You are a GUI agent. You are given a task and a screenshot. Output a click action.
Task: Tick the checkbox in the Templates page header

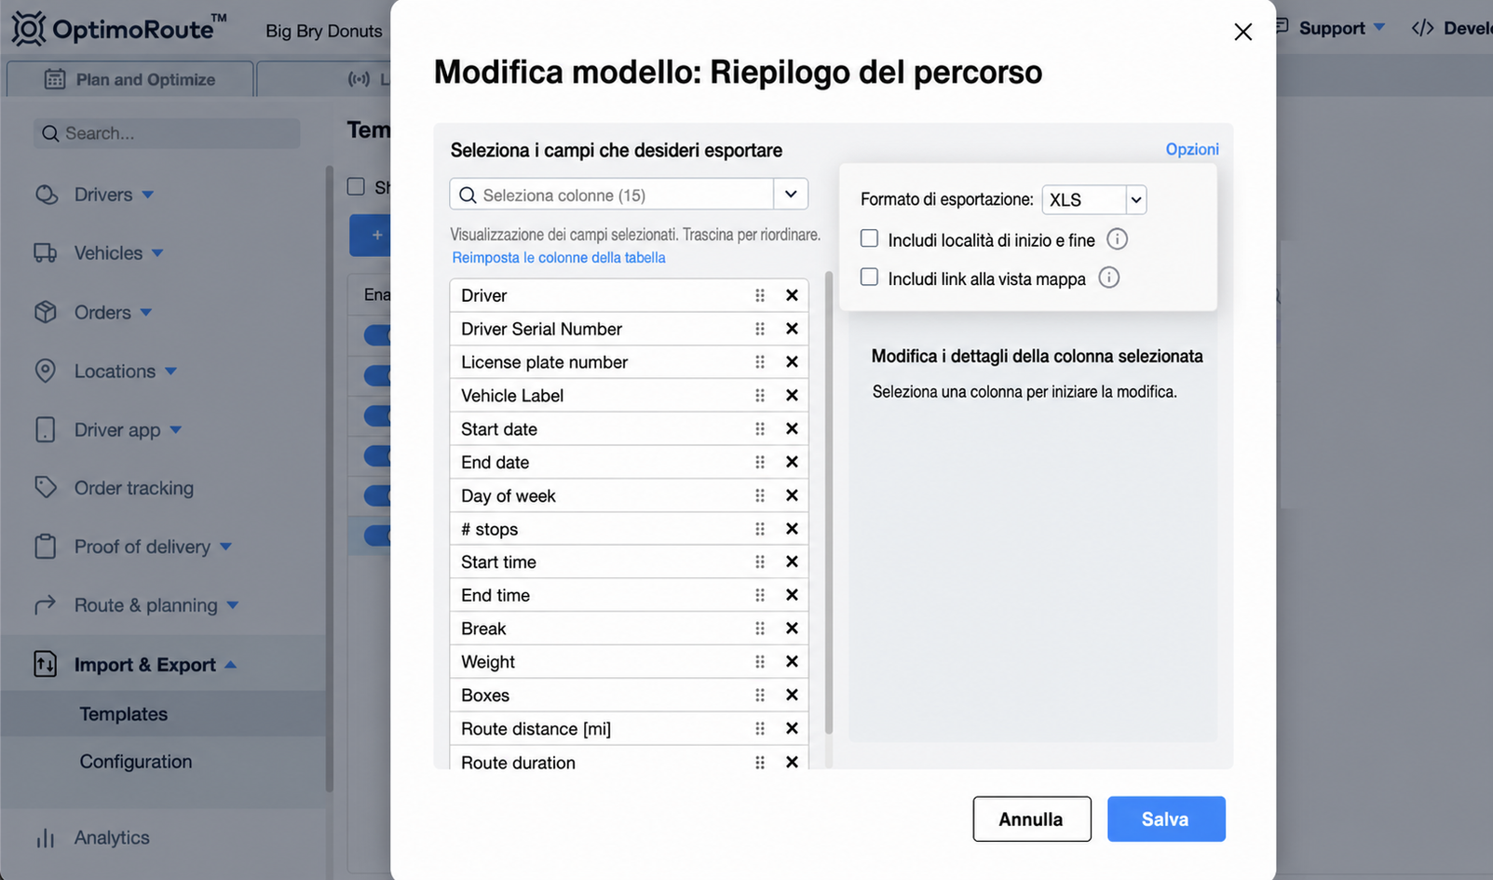click(356, 186)
